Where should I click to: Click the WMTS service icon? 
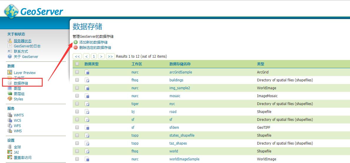pos(10,115)
